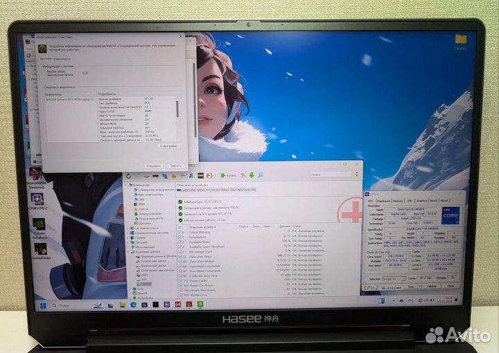Switch to the Mainboard tab in CPU-Z

[384, 201]
